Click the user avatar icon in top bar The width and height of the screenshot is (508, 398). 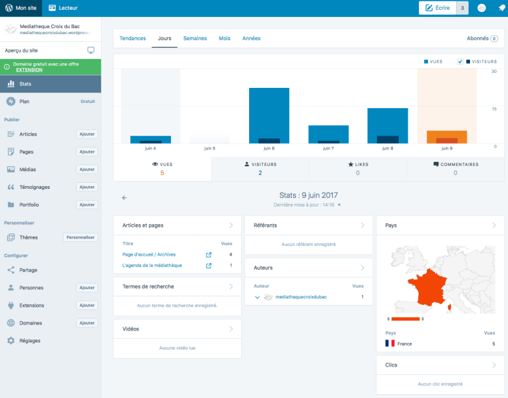tap(481, 8)
